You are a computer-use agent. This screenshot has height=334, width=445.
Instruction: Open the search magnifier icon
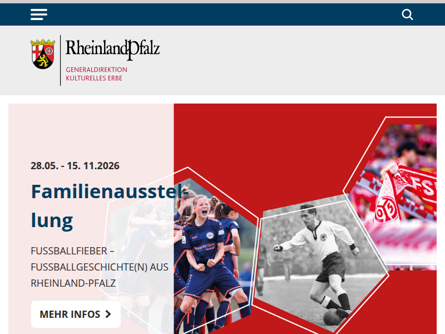407,14
